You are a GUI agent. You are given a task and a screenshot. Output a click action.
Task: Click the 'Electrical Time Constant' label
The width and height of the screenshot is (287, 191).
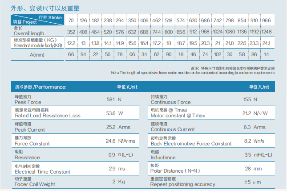[42, 172]
